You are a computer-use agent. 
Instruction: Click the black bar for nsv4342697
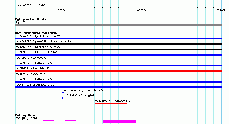coord(118,44)
